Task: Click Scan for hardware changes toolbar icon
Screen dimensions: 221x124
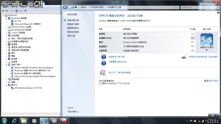Action: [x=26, y=11]
